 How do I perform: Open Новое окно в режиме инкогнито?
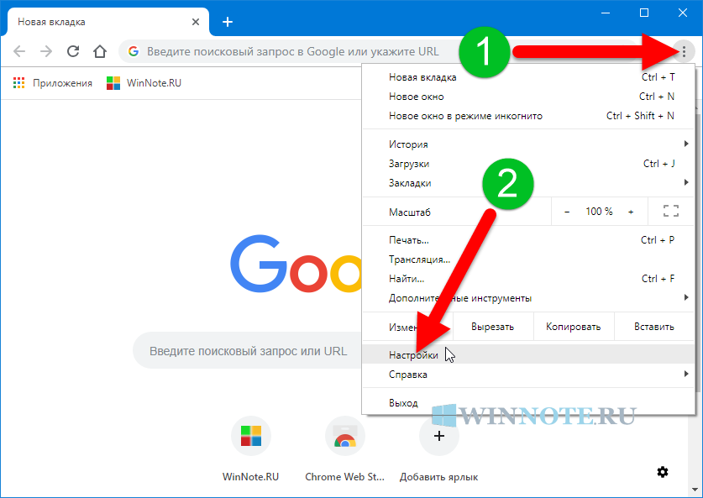[529, 116]
